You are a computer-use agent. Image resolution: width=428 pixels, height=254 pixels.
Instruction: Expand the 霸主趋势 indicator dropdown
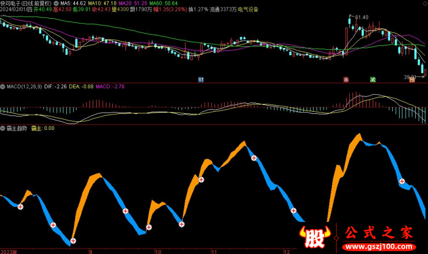coord(3,128)
